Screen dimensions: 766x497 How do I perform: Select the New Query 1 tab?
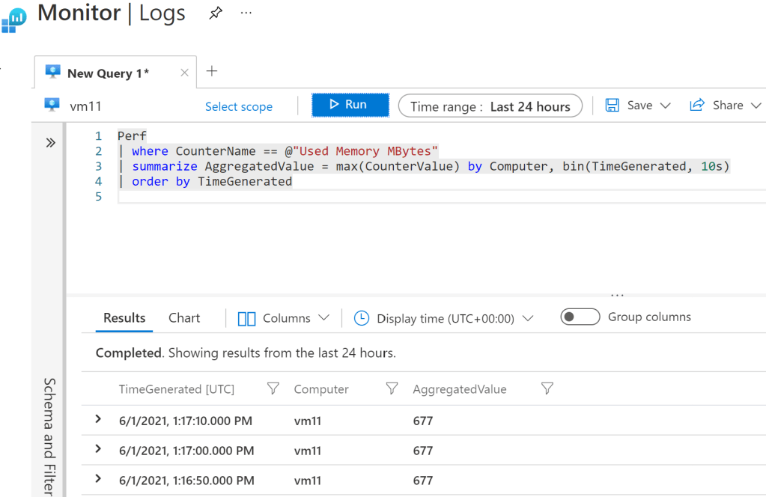click(108, 73)
